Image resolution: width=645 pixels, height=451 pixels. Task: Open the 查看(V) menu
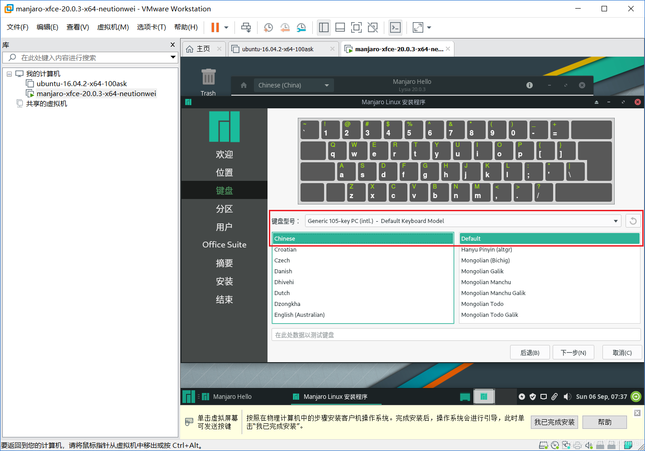(78, 27)
